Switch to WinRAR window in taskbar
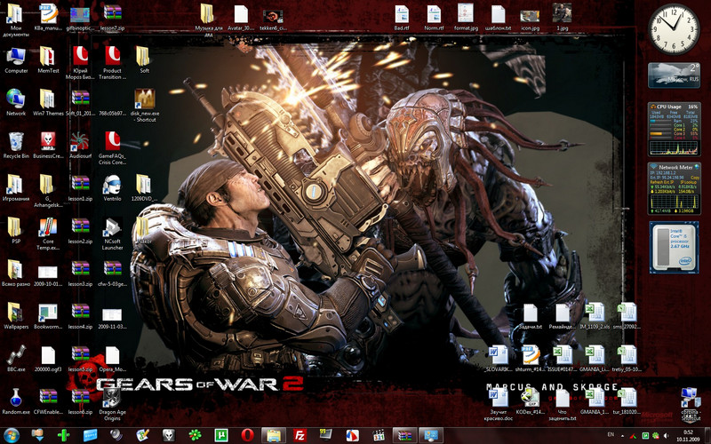711x444 pixels. point(404,435)
